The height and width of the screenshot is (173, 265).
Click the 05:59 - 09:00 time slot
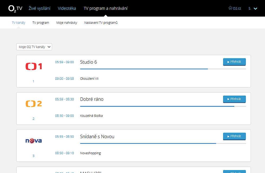coord(64,62)
